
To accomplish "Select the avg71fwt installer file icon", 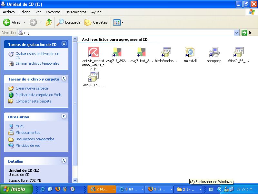I will click(x=141, y=52).
